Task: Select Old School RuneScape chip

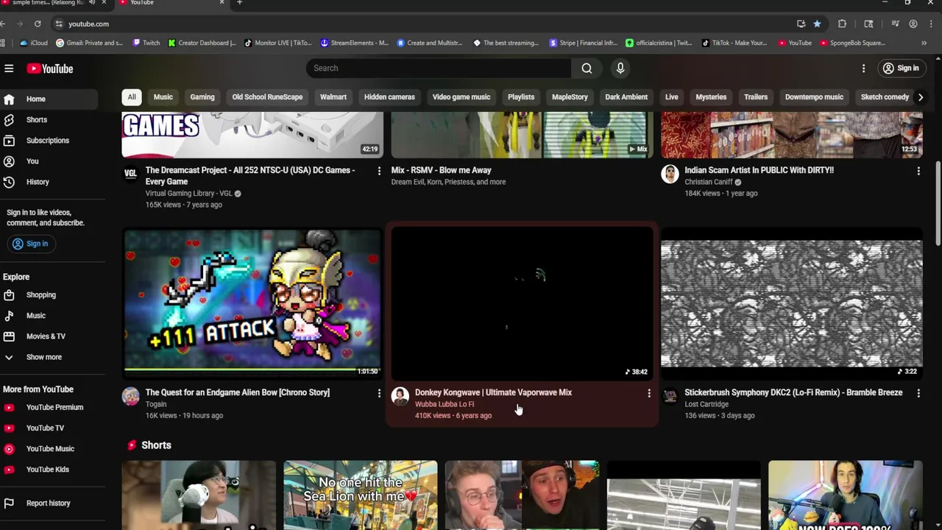Action: 267,97
